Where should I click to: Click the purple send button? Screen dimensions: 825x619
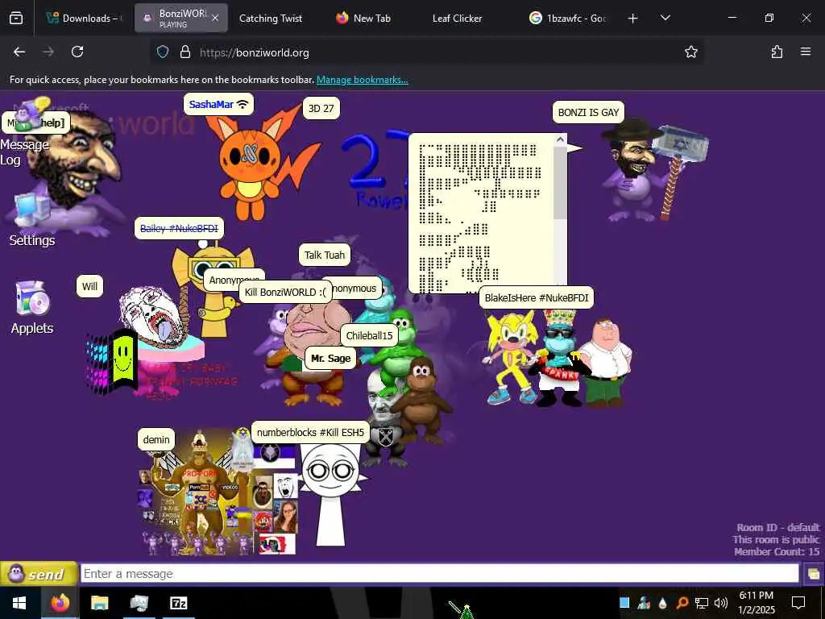39,574
